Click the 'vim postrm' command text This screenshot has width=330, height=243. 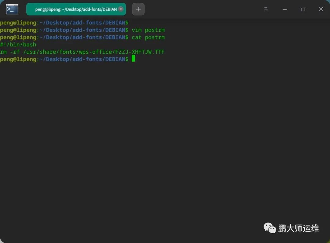[x=148, y=30]
